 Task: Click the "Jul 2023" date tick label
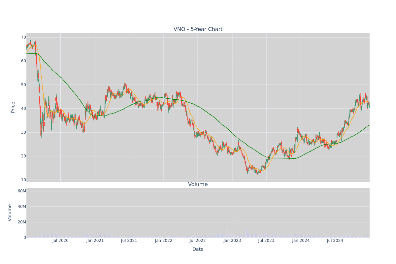click(x=266, y=241)
